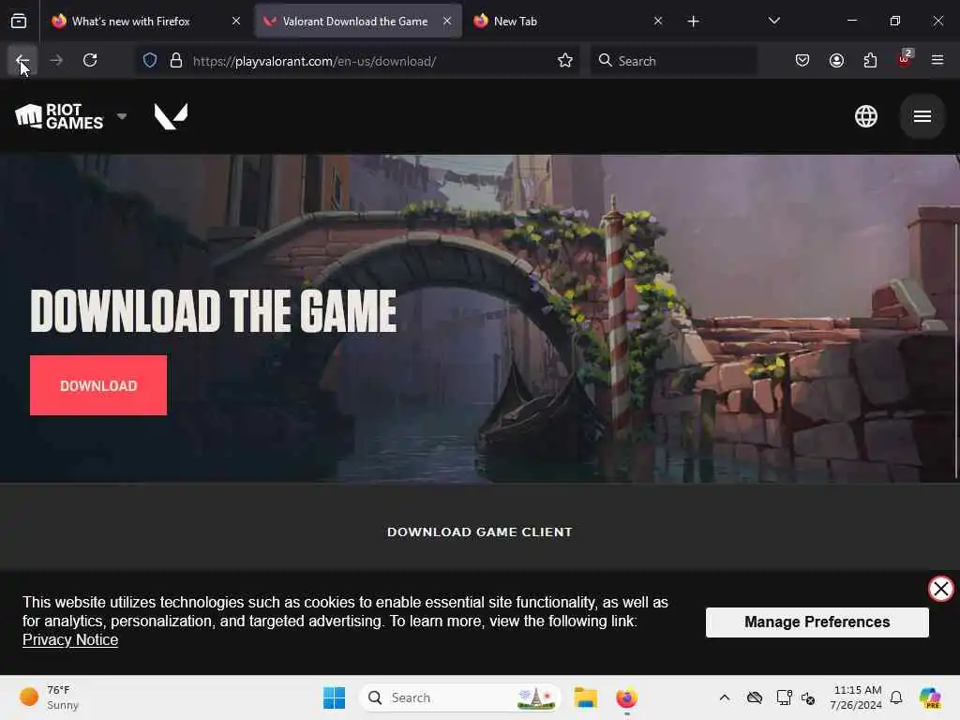The width and height of the screenshot is (960, 720).
Task: Open the notifications bell icon
Action: [x=896, y=697]
